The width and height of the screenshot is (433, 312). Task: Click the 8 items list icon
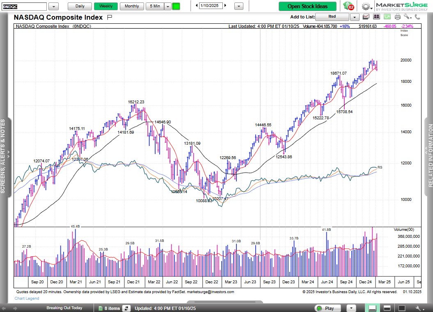100,308
